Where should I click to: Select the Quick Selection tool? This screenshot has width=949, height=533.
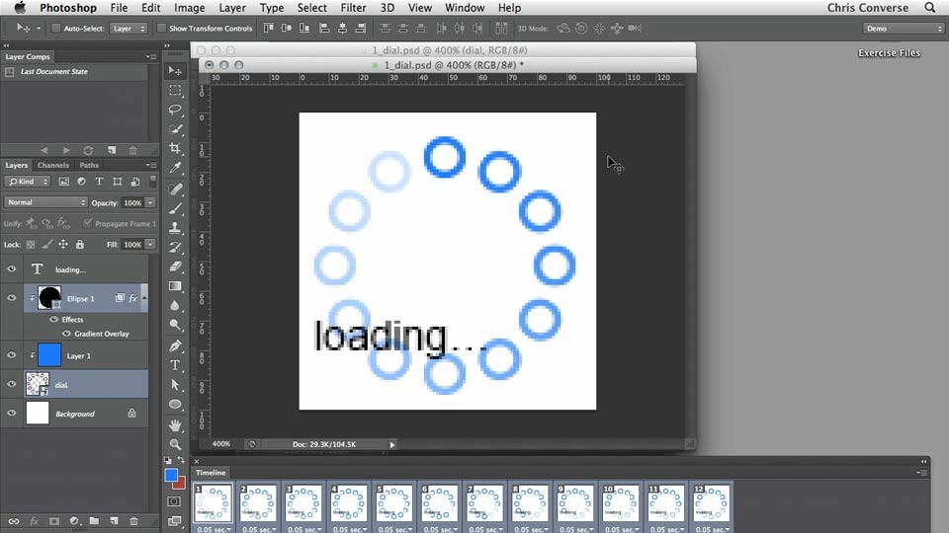(x=175, y=128)
